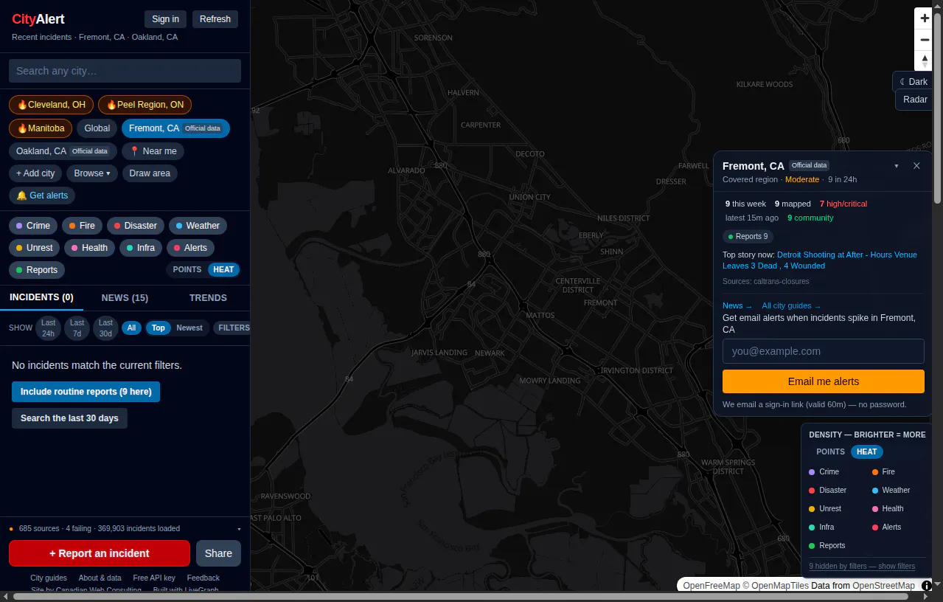Toggle the Unrest category filter
This screenshot has height=602, width=943.
point(34,248)
